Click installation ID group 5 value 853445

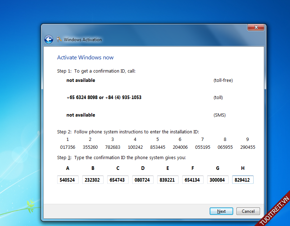(x=157, y=147)
